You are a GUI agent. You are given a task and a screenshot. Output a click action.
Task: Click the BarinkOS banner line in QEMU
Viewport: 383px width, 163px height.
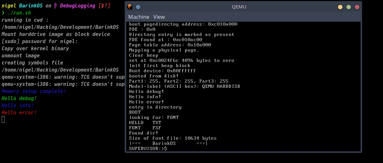pyautogui.click(x=168, y=143)
